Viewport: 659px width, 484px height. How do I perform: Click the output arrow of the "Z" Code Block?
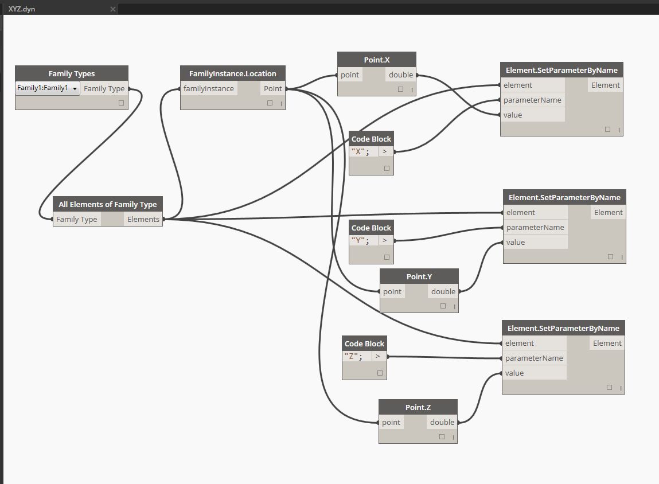point(377,356)
